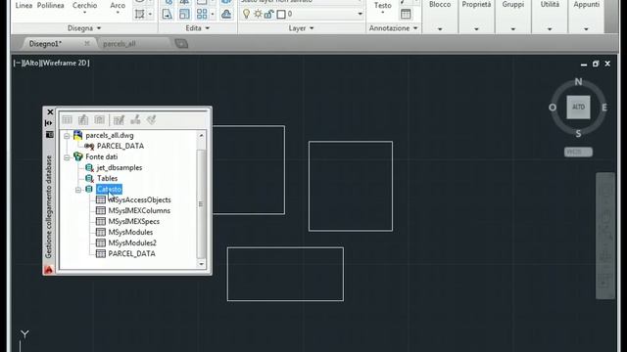Screen dimensions: 627x352
Task: Click the palette tree scrollbar up arrow
Action: (201, 135)
